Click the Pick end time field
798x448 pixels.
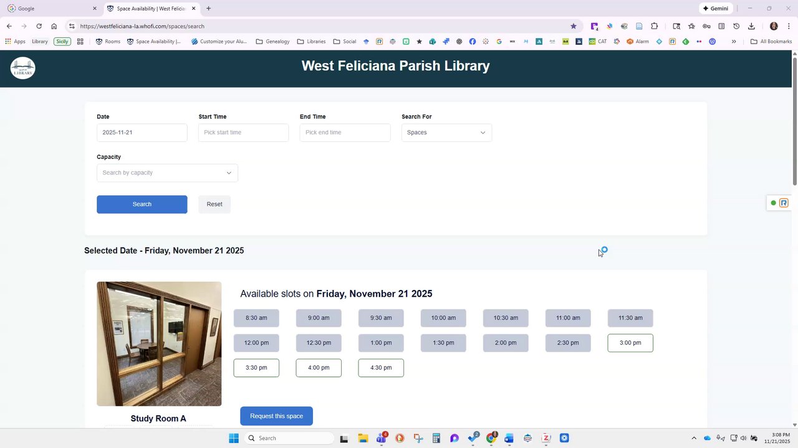point(345,133)
